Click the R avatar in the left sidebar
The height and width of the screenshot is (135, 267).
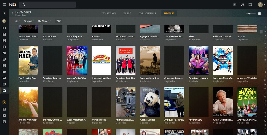point(4,21)
